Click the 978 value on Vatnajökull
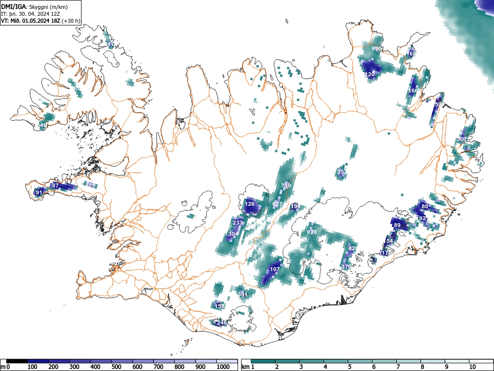 [312, 232]
